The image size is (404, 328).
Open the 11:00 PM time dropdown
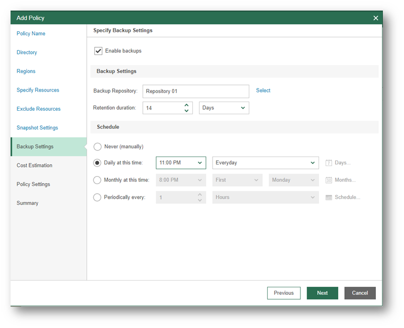tap(181, 163)
